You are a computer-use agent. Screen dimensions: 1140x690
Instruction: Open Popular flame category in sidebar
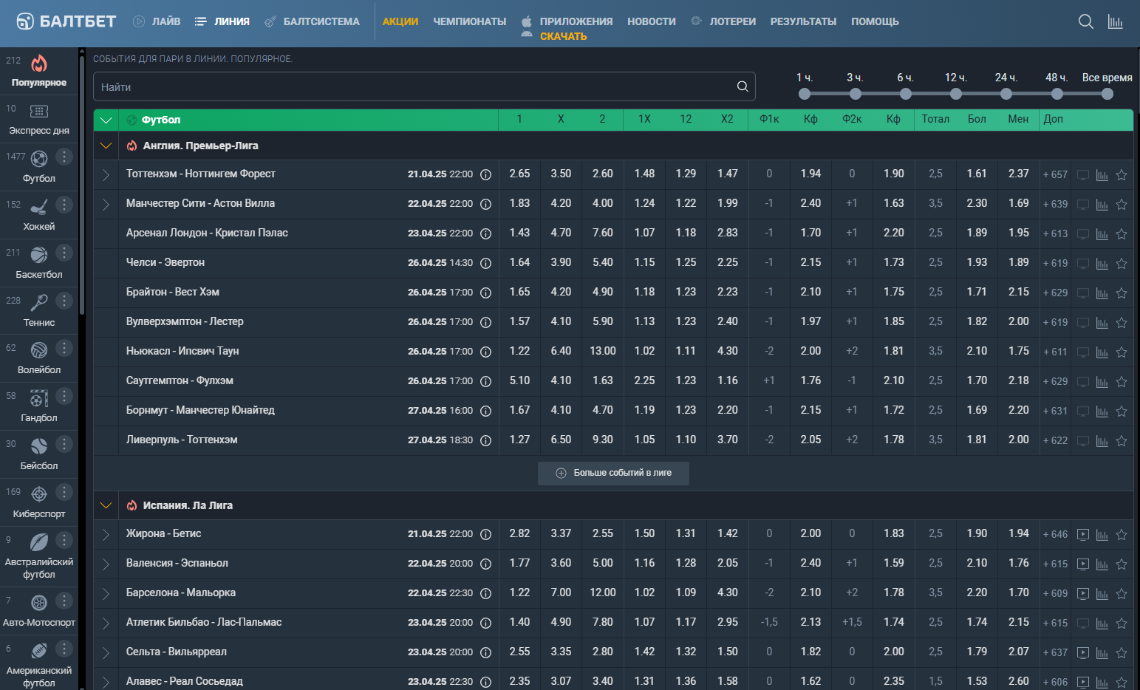point(39,71)
